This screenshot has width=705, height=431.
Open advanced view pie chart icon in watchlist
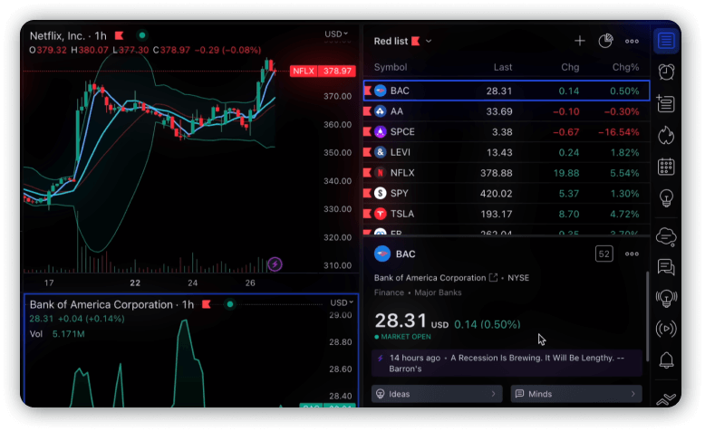(605, 41)
